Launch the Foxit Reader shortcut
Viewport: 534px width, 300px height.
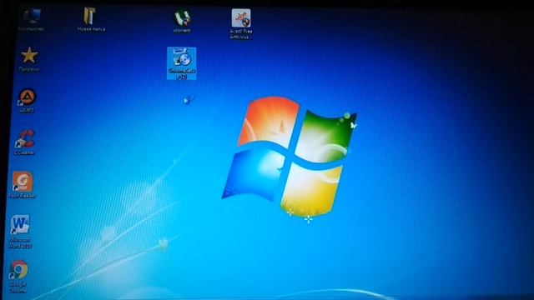(x=23, y=185)
